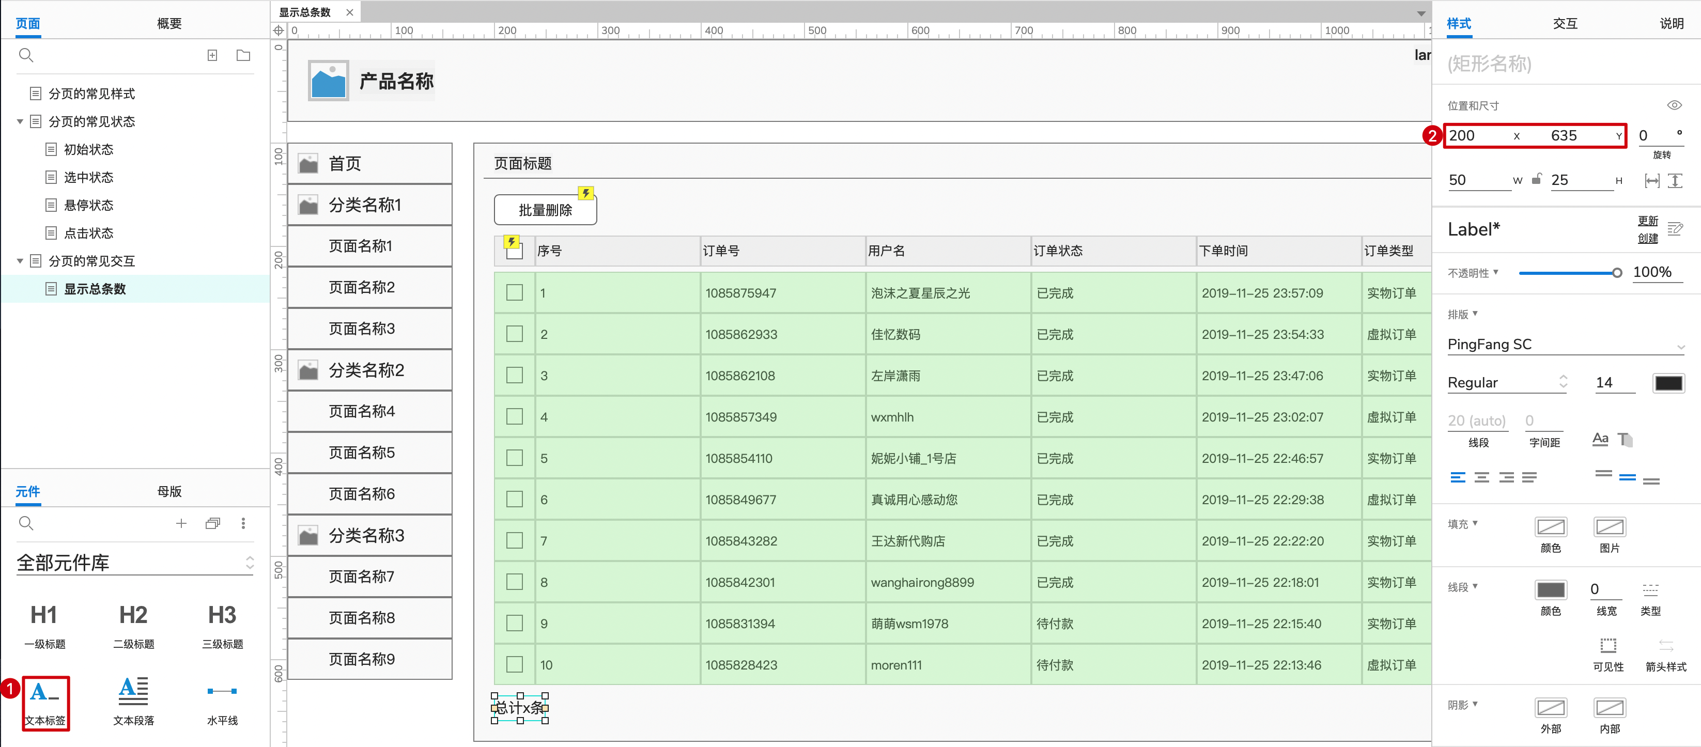Collapse the 阴影 shadow section
Image resolution: width=1701 pixels, height=747 pixels.
1475,704
